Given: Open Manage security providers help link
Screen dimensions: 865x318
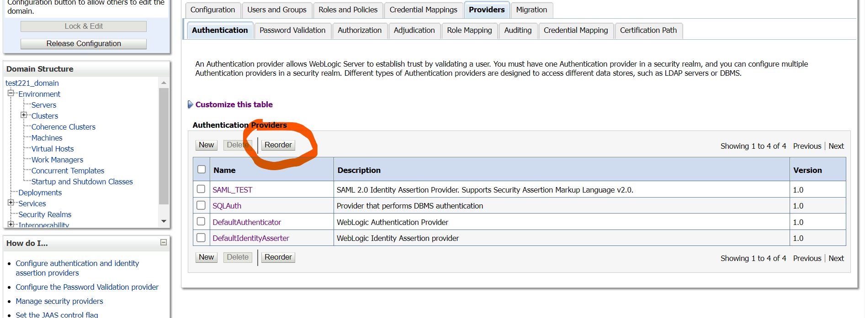Looking at the screenshot, I should 59,301.
